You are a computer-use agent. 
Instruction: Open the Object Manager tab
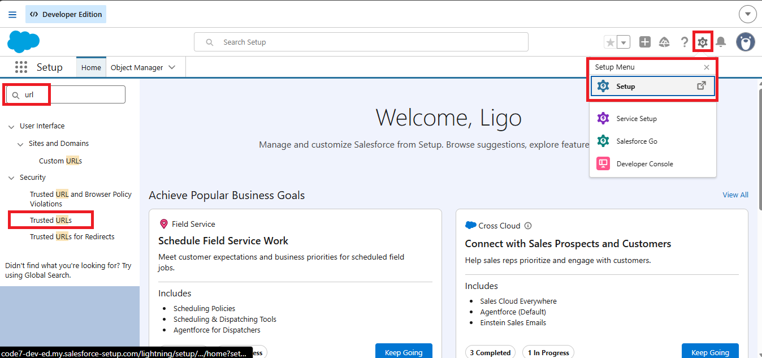pos(137,67)
